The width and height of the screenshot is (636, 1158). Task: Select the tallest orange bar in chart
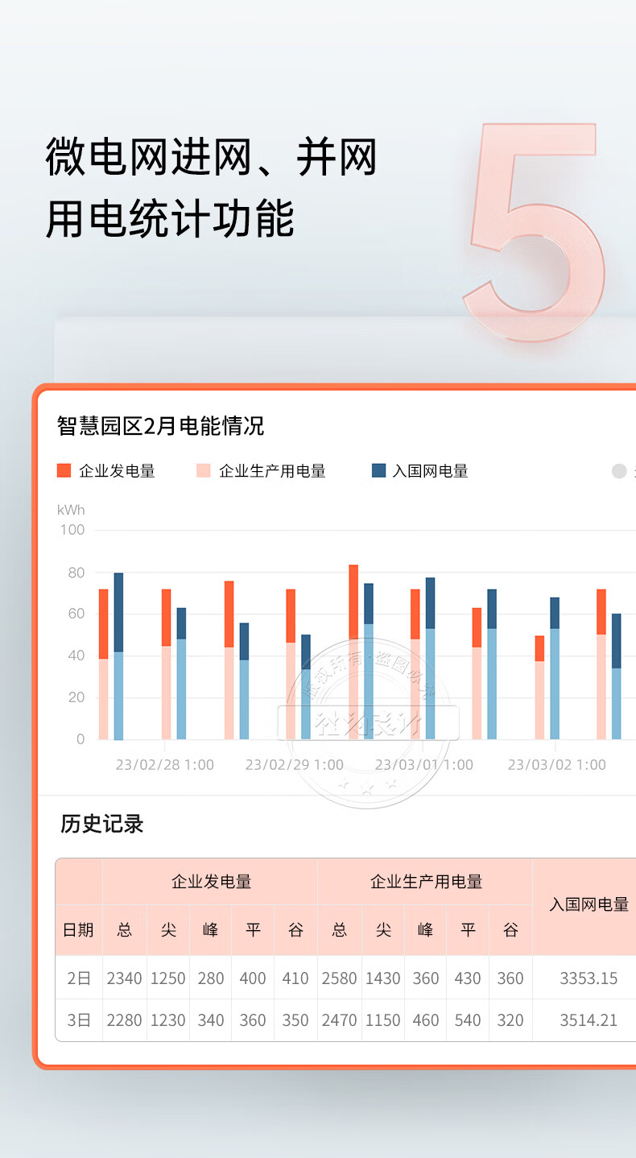tap(353, 602)
